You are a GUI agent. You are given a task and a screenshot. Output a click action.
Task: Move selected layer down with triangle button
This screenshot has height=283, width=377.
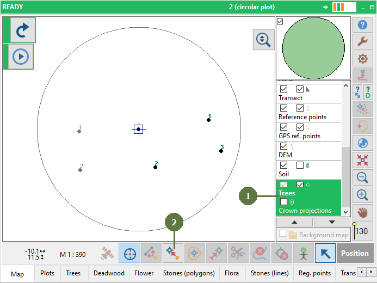pyautogui.click(x=332, y=222)
